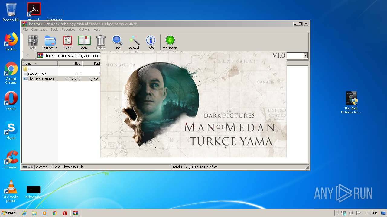The width and height of the screenshot is (387, 217).
Task: Click the network tray icon
Action: pos(344,213)
